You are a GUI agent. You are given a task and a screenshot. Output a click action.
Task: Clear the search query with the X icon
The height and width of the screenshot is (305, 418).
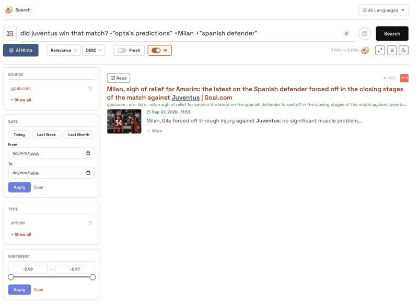coord(346,33)
